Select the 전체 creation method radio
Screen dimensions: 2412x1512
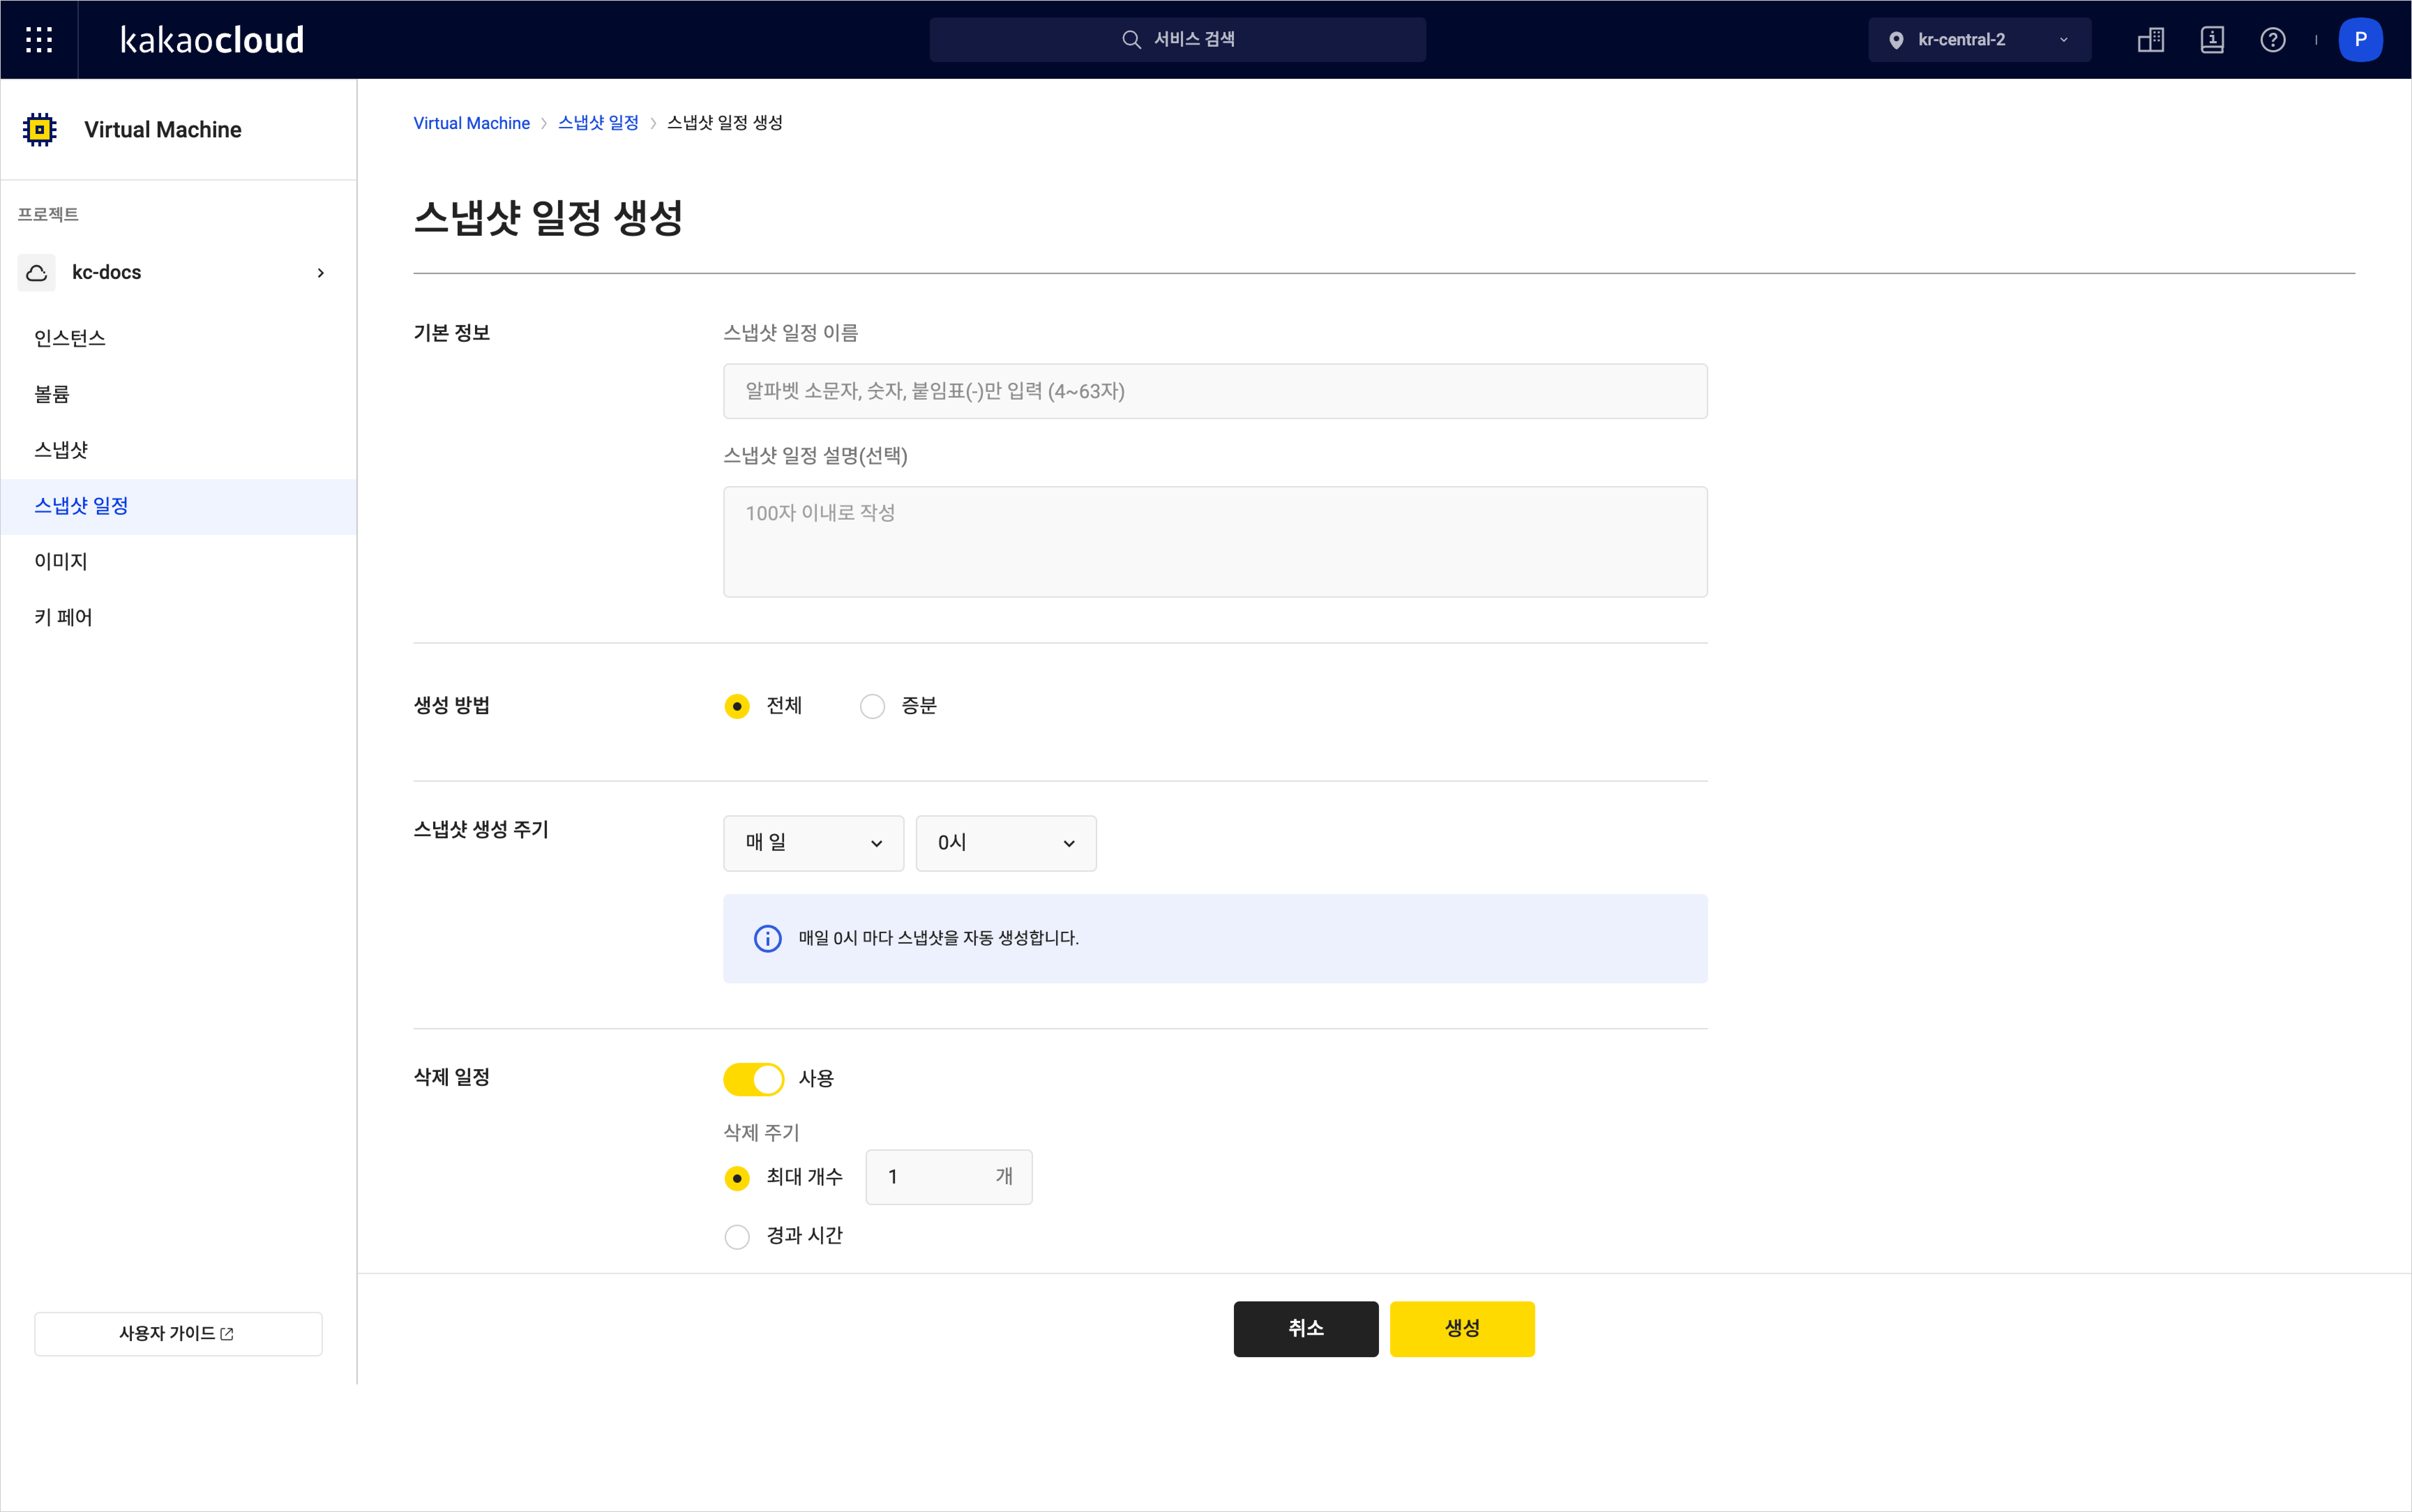point(737,706)
